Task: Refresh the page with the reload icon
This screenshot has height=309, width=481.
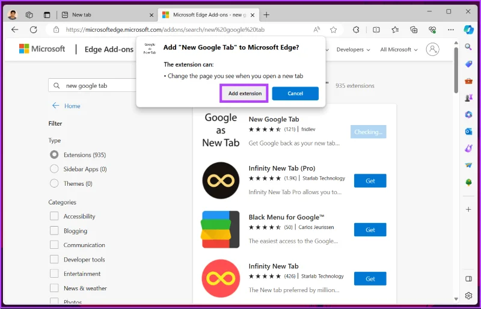Action: 34,30
